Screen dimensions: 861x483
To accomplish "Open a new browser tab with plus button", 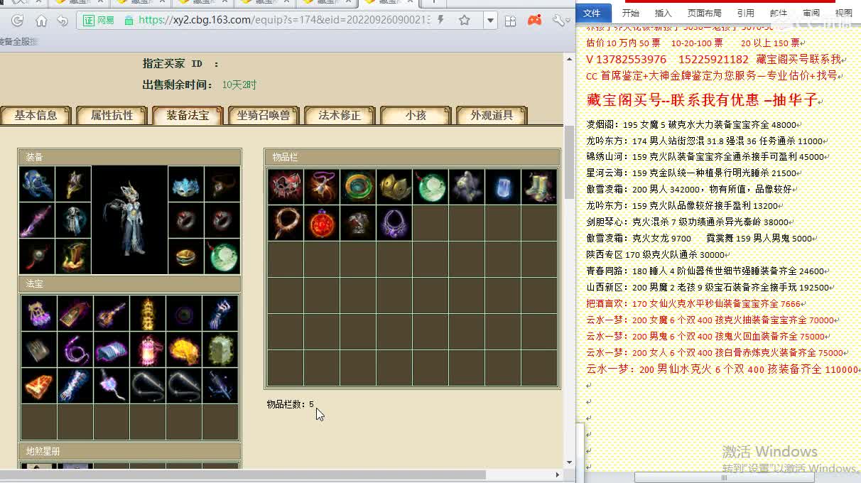I will [433, 2].
